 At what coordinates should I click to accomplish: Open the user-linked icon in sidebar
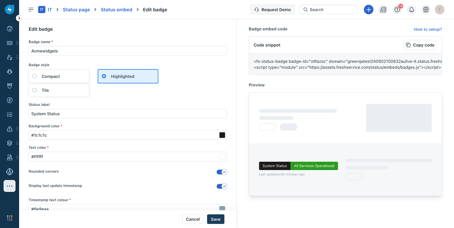tap(10, 57)
